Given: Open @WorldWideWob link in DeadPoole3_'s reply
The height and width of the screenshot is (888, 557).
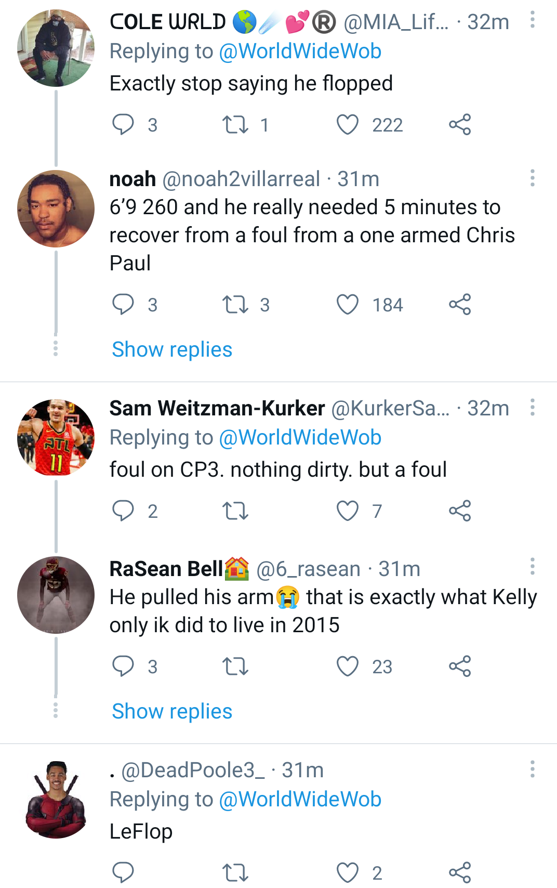Looking at the screenshot, I should coord(300,800).
